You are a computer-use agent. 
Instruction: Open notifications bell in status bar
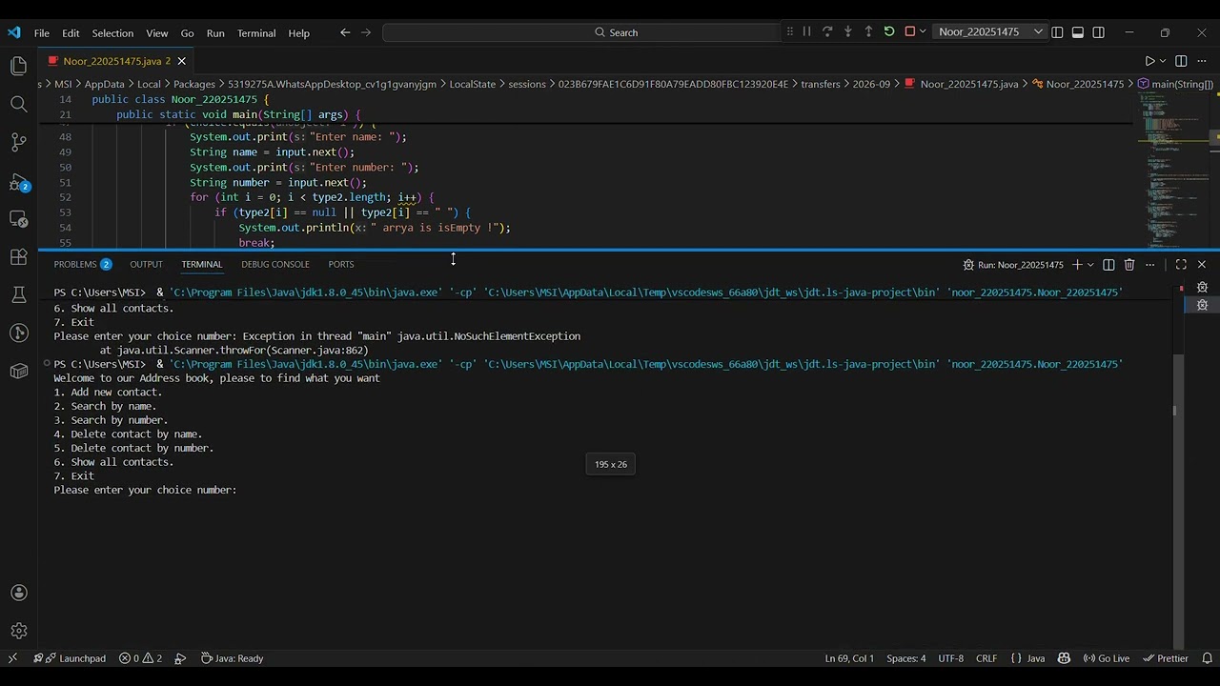pos(1207,658)
